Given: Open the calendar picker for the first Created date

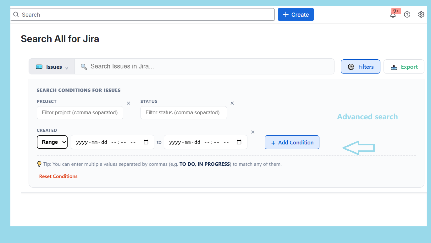Looking at the screenshot, I should point(146,142).
